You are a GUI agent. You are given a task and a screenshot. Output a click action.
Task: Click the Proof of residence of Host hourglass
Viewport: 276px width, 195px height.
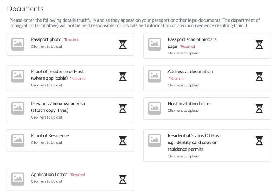coord(123,76)
